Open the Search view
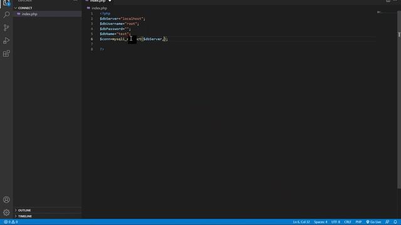The height and width of the screenshot is (225, 401). [6, 14]
